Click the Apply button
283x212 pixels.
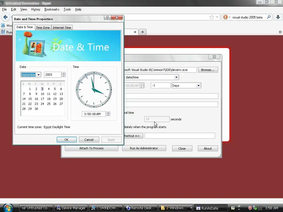coord(111,139)
